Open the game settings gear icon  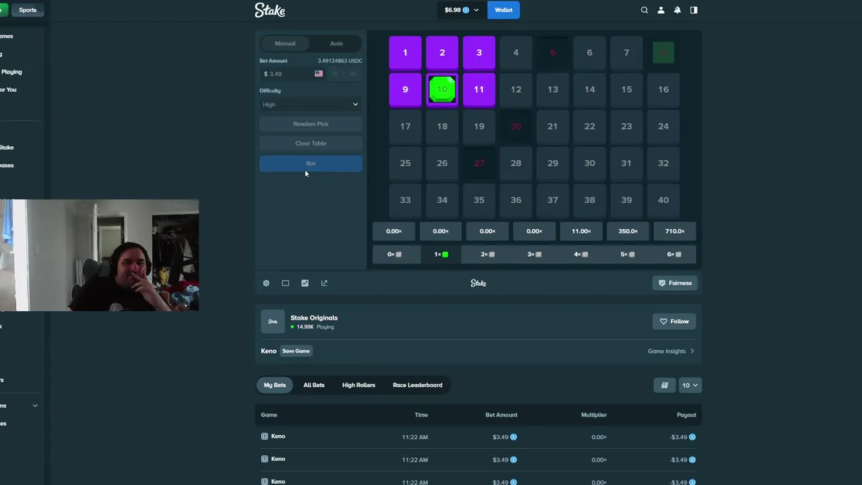[266, 284]
